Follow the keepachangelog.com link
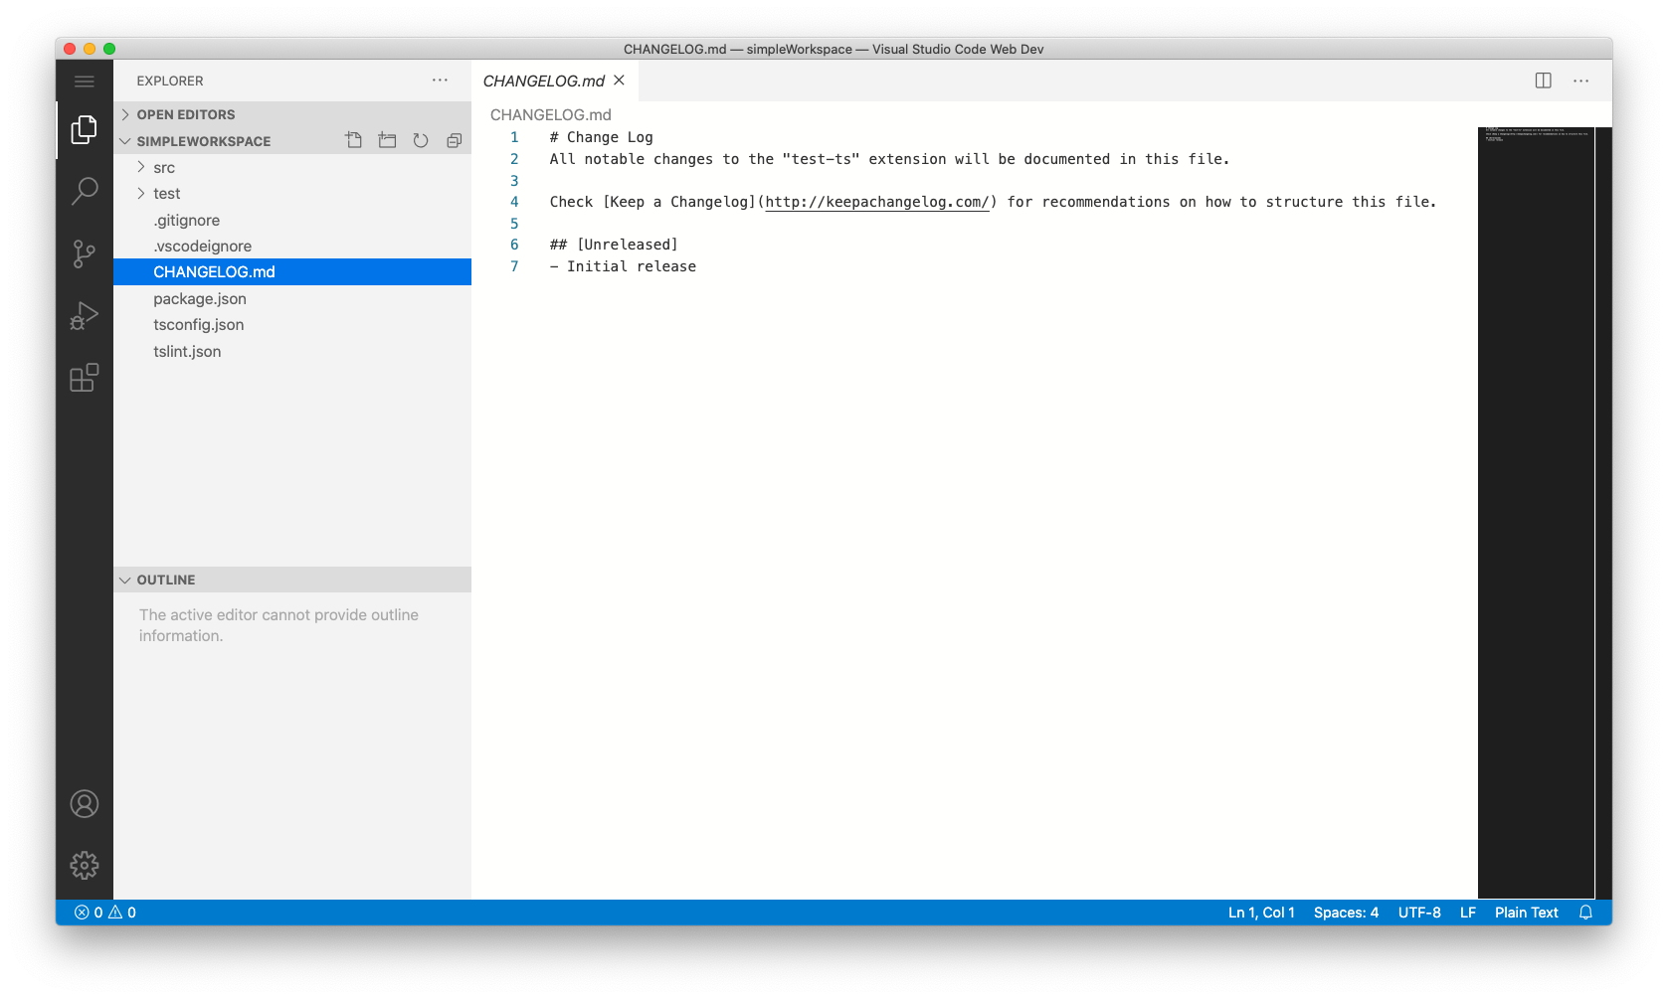Image resolution: width=1668 pixels, height=999 pixels. (876, 202)
